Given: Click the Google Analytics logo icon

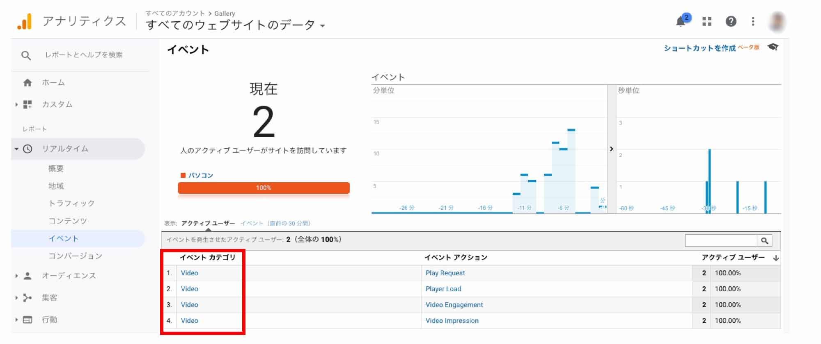Looking at the screenshot, I should coord(24,22).
